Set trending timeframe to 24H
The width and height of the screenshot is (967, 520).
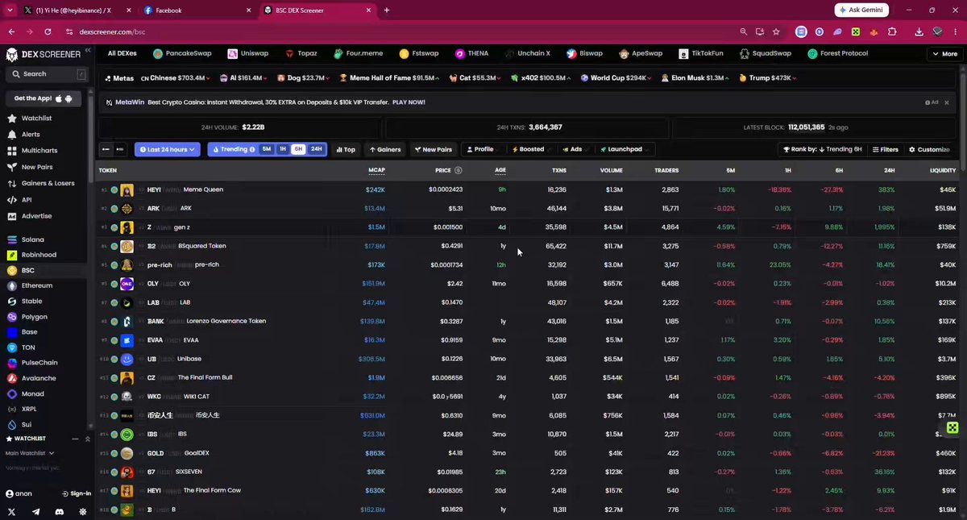pos(317,149)
